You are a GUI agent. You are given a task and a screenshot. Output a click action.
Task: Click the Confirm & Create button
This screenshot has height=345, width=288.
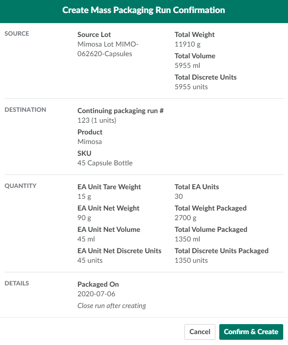(251, 332)
